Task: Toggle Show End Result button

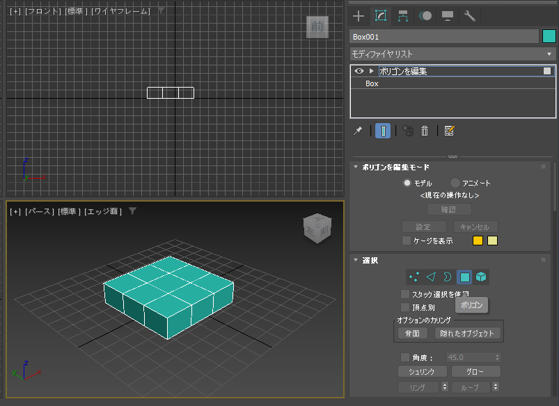Action: 383,131
